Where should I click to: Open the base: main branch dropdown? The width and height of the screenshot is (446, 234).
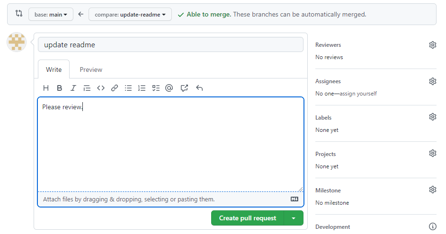pyautogui.click(x=51, y=14)
